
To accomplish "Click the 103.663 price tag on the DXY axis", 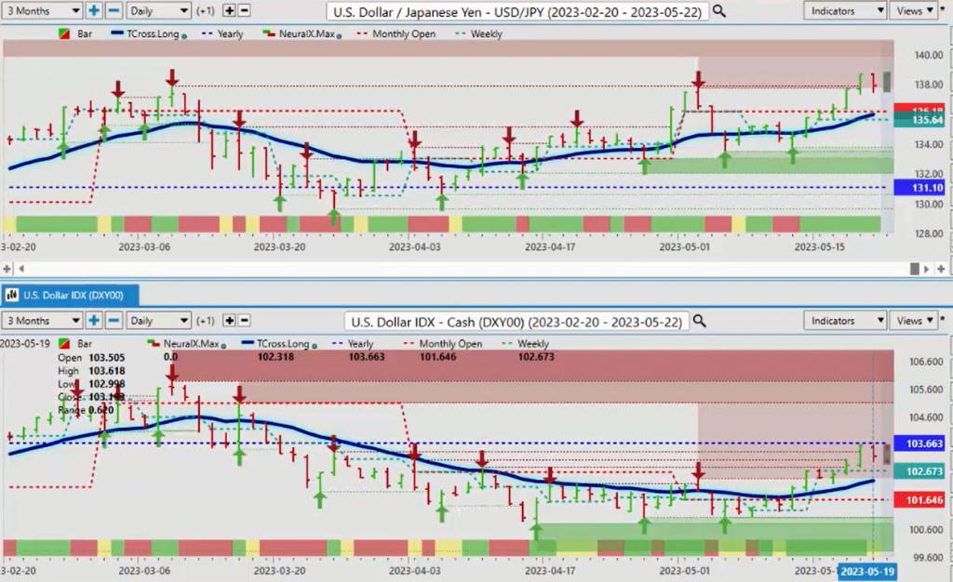I will click(x=919, y=443).
